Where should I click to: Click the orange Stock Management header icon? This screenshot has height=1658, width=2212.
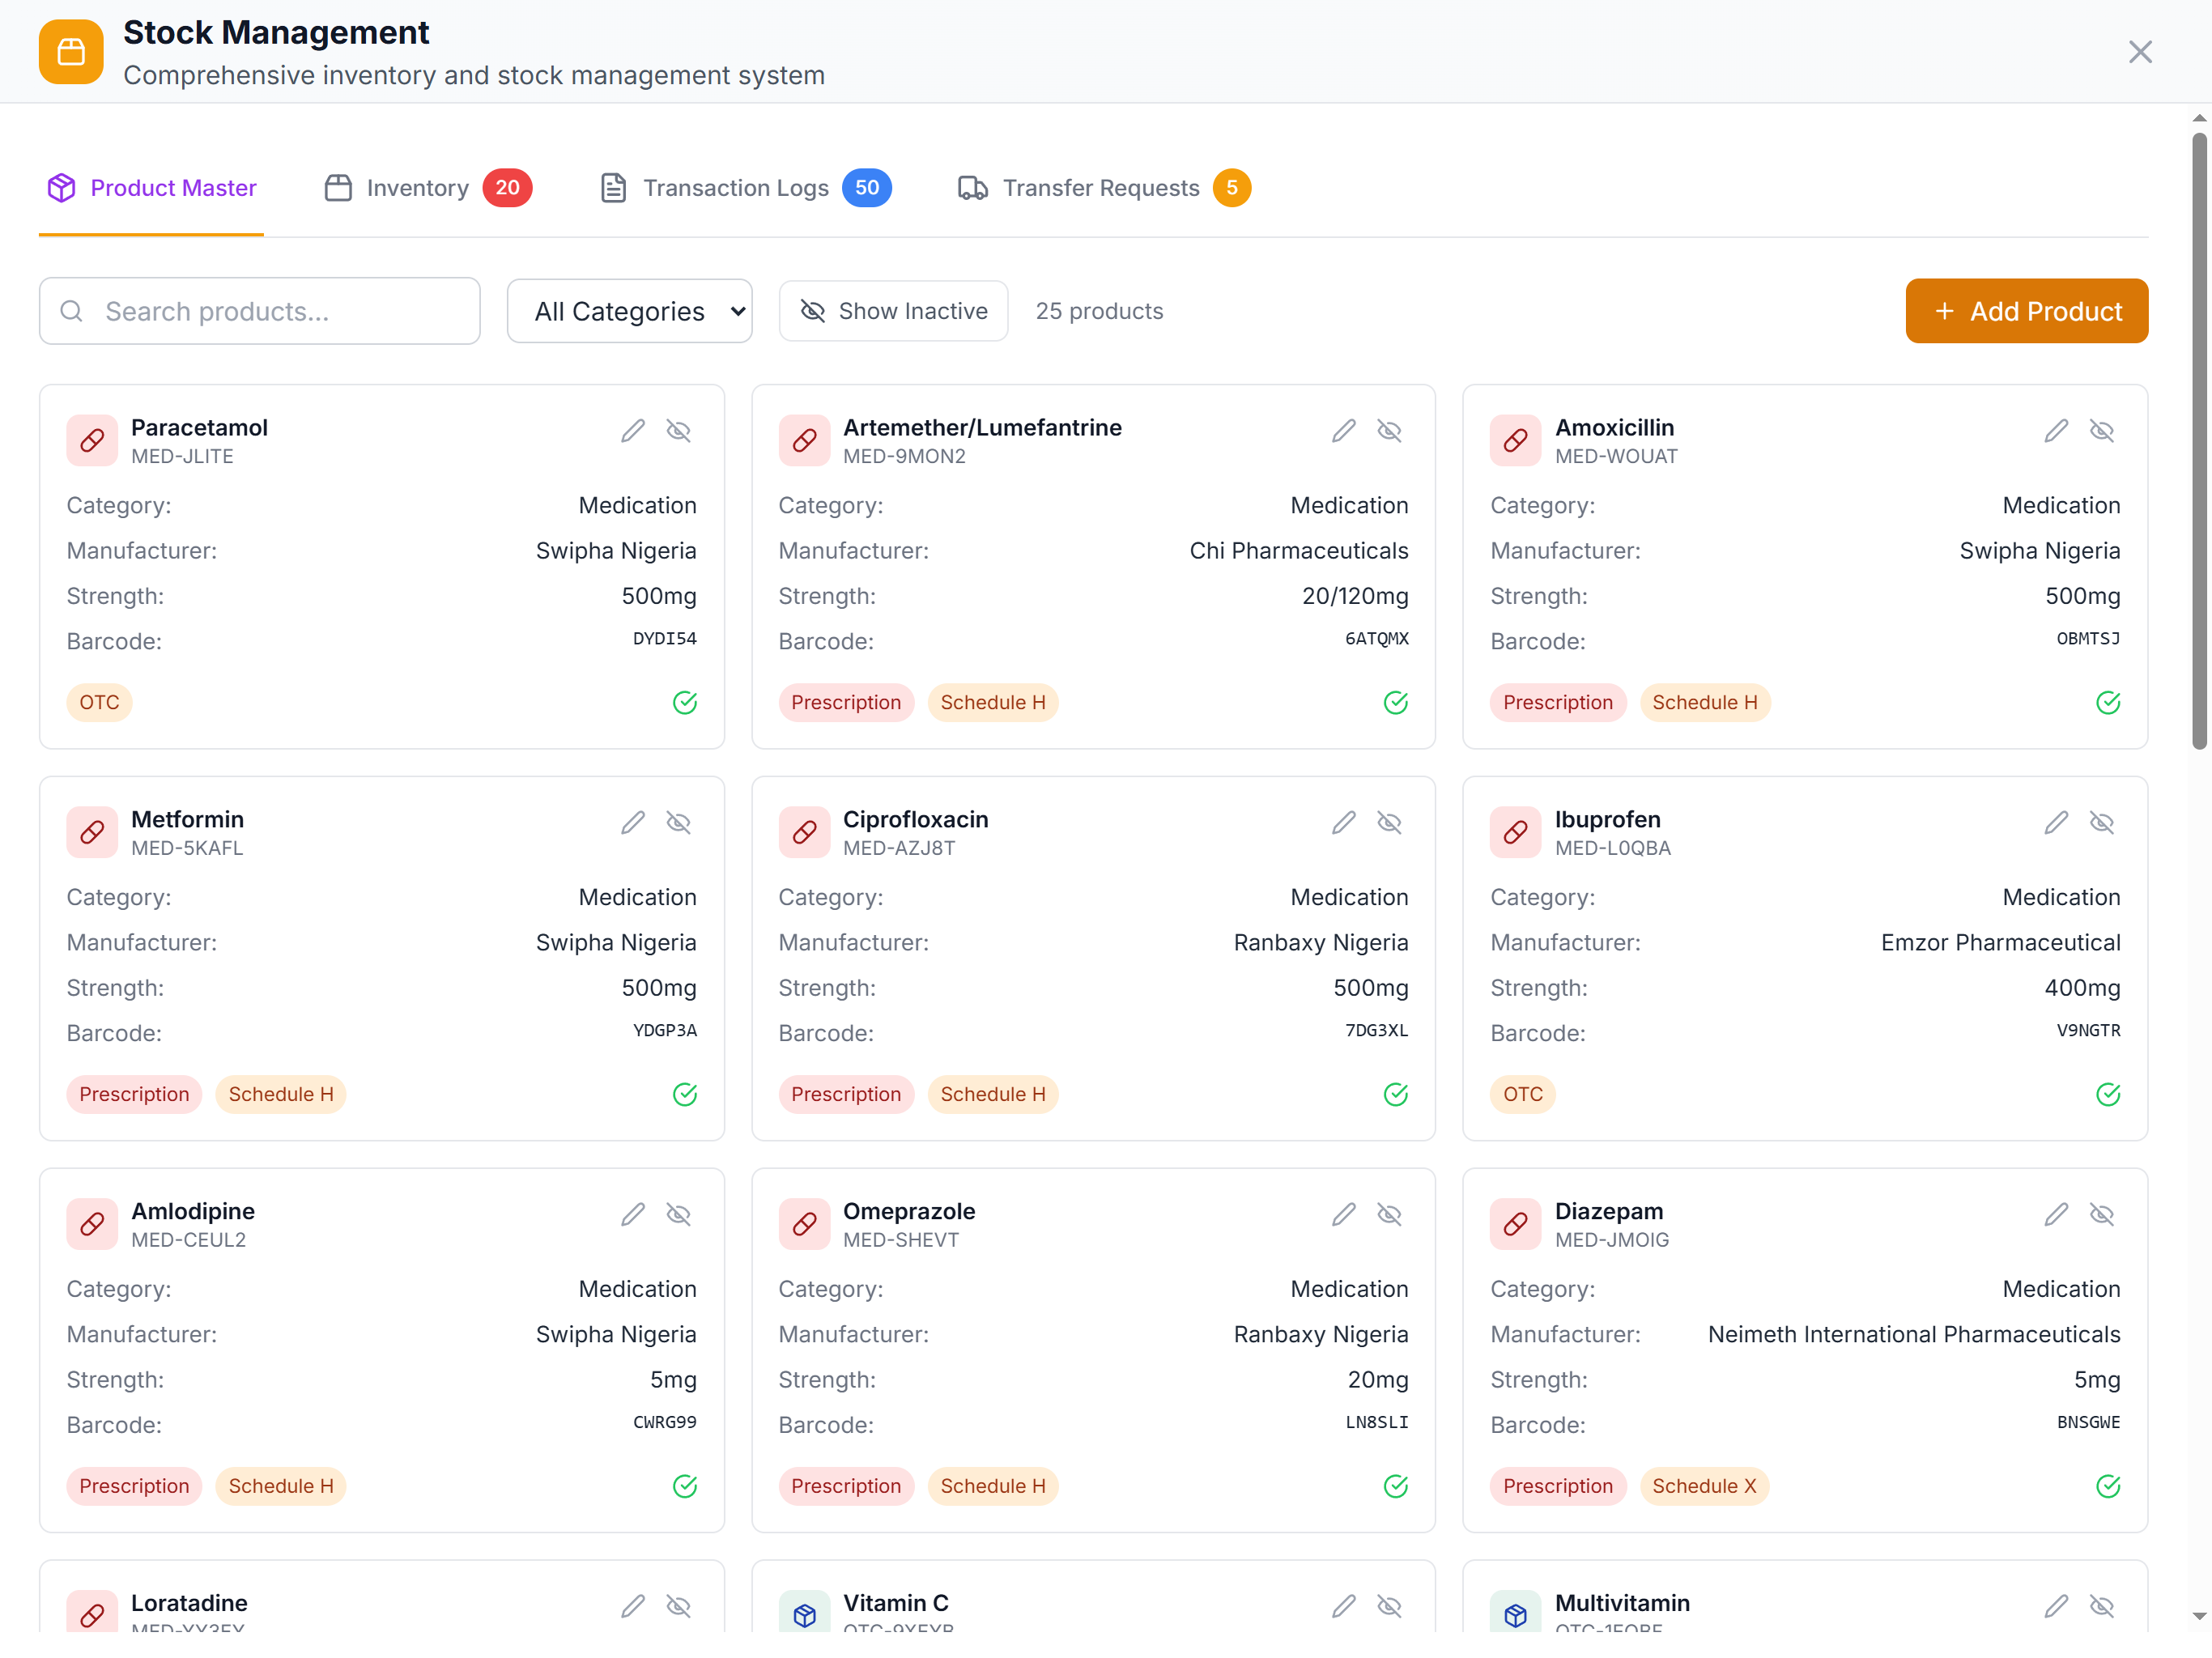[71, 52]
